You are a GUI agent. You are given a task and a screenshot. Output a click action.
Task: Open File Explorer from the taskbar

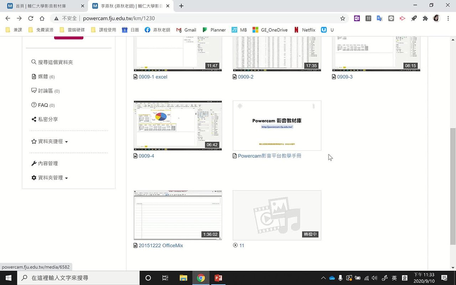tap(183, 278)
